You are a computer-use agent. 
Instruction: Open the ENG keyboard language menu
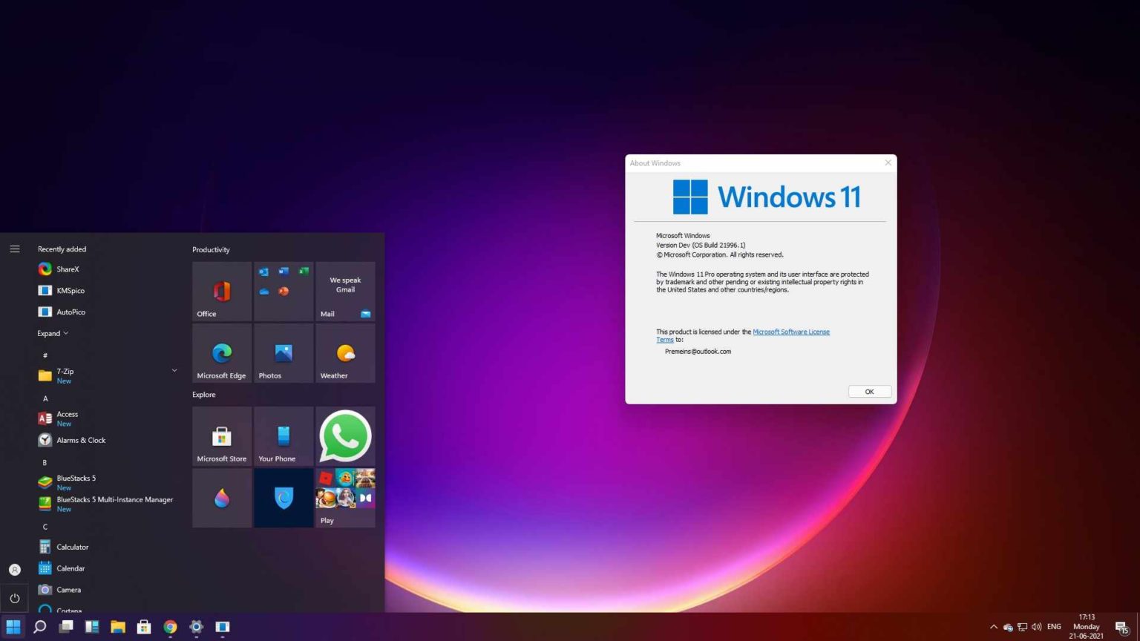[1054, 627]
